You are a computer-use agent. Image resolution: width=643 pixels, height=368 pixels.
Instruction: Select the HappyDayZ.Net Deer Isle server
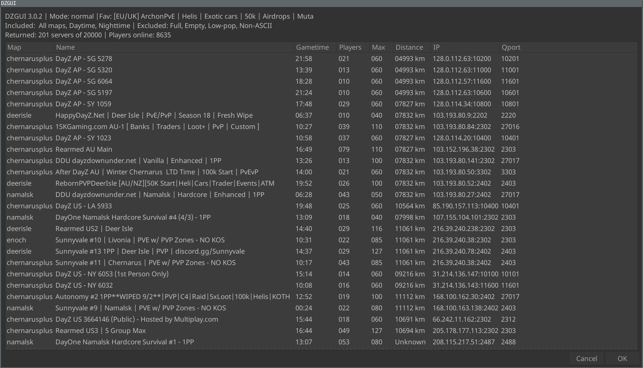[321, 115]
